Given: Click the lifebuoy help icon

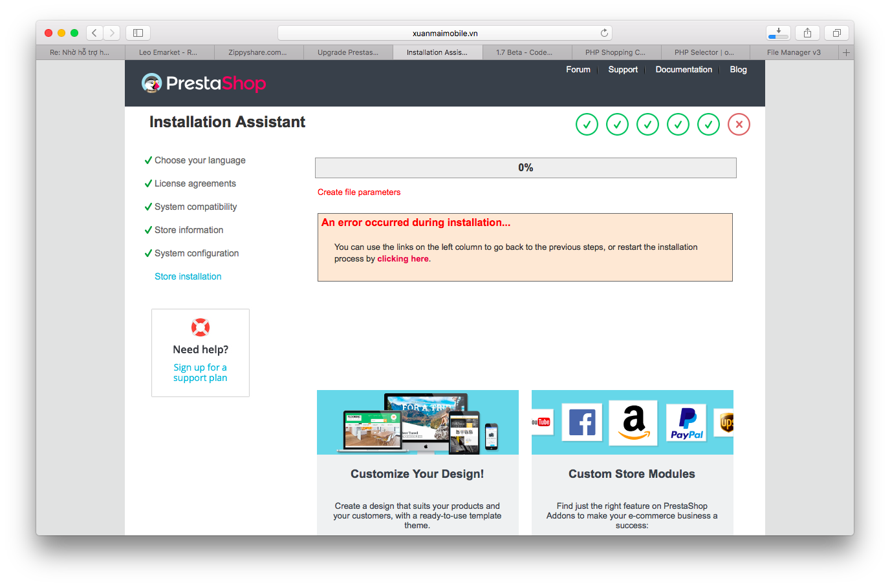Looking at the screenshot, I should click(201, 327).
